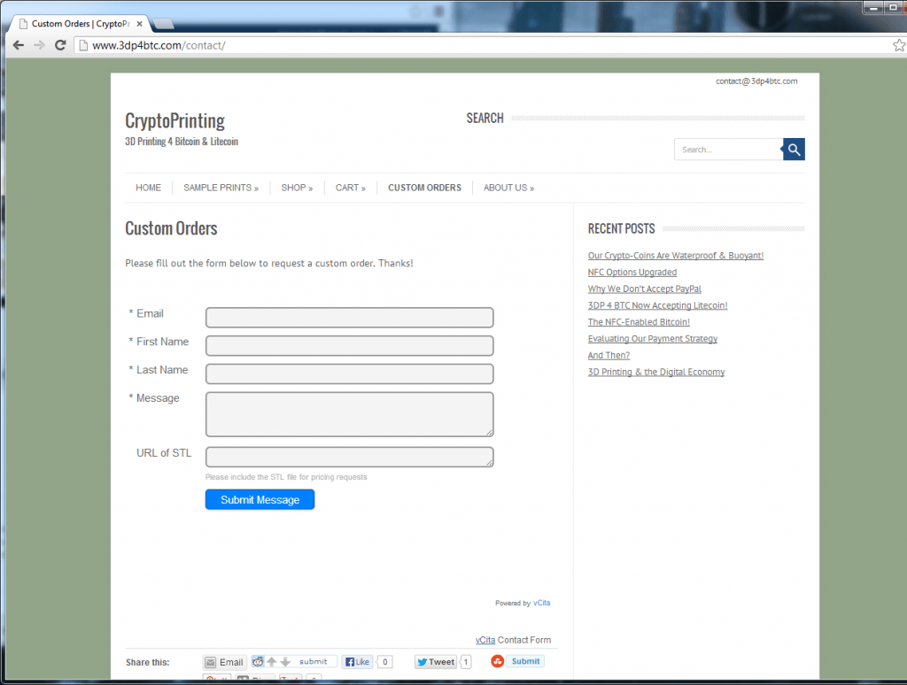The image size is (907, 685).
Task: Open the HOME menu item
Action: pos(148,188)
